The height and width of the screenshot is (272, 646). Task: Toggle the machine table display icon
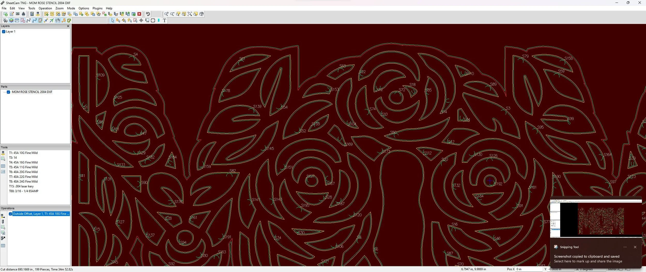[58, 20]
